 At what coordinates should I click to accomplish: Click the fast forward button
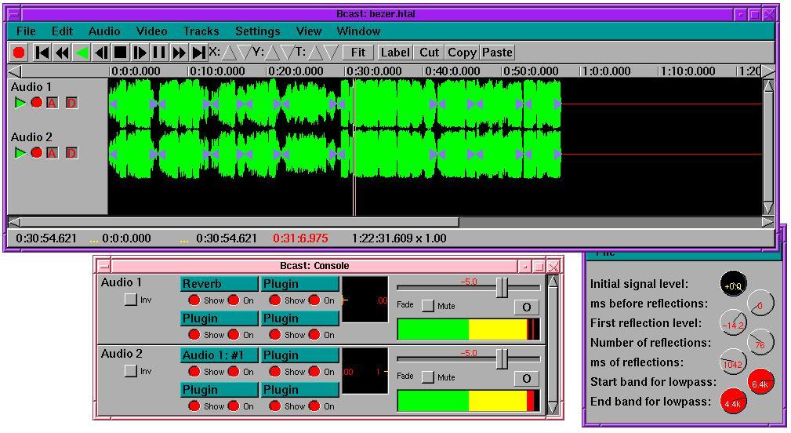point(179,53)
